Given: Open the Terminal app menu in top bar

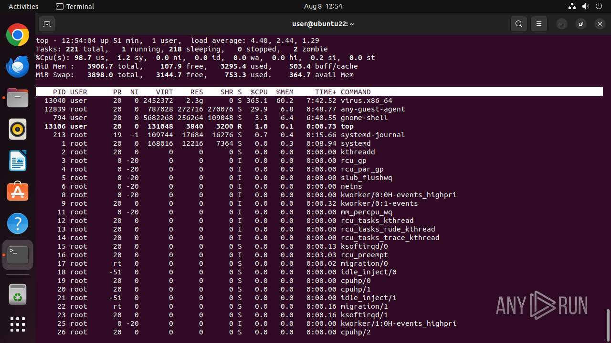Looking at the screenshot, I should 75,6.
